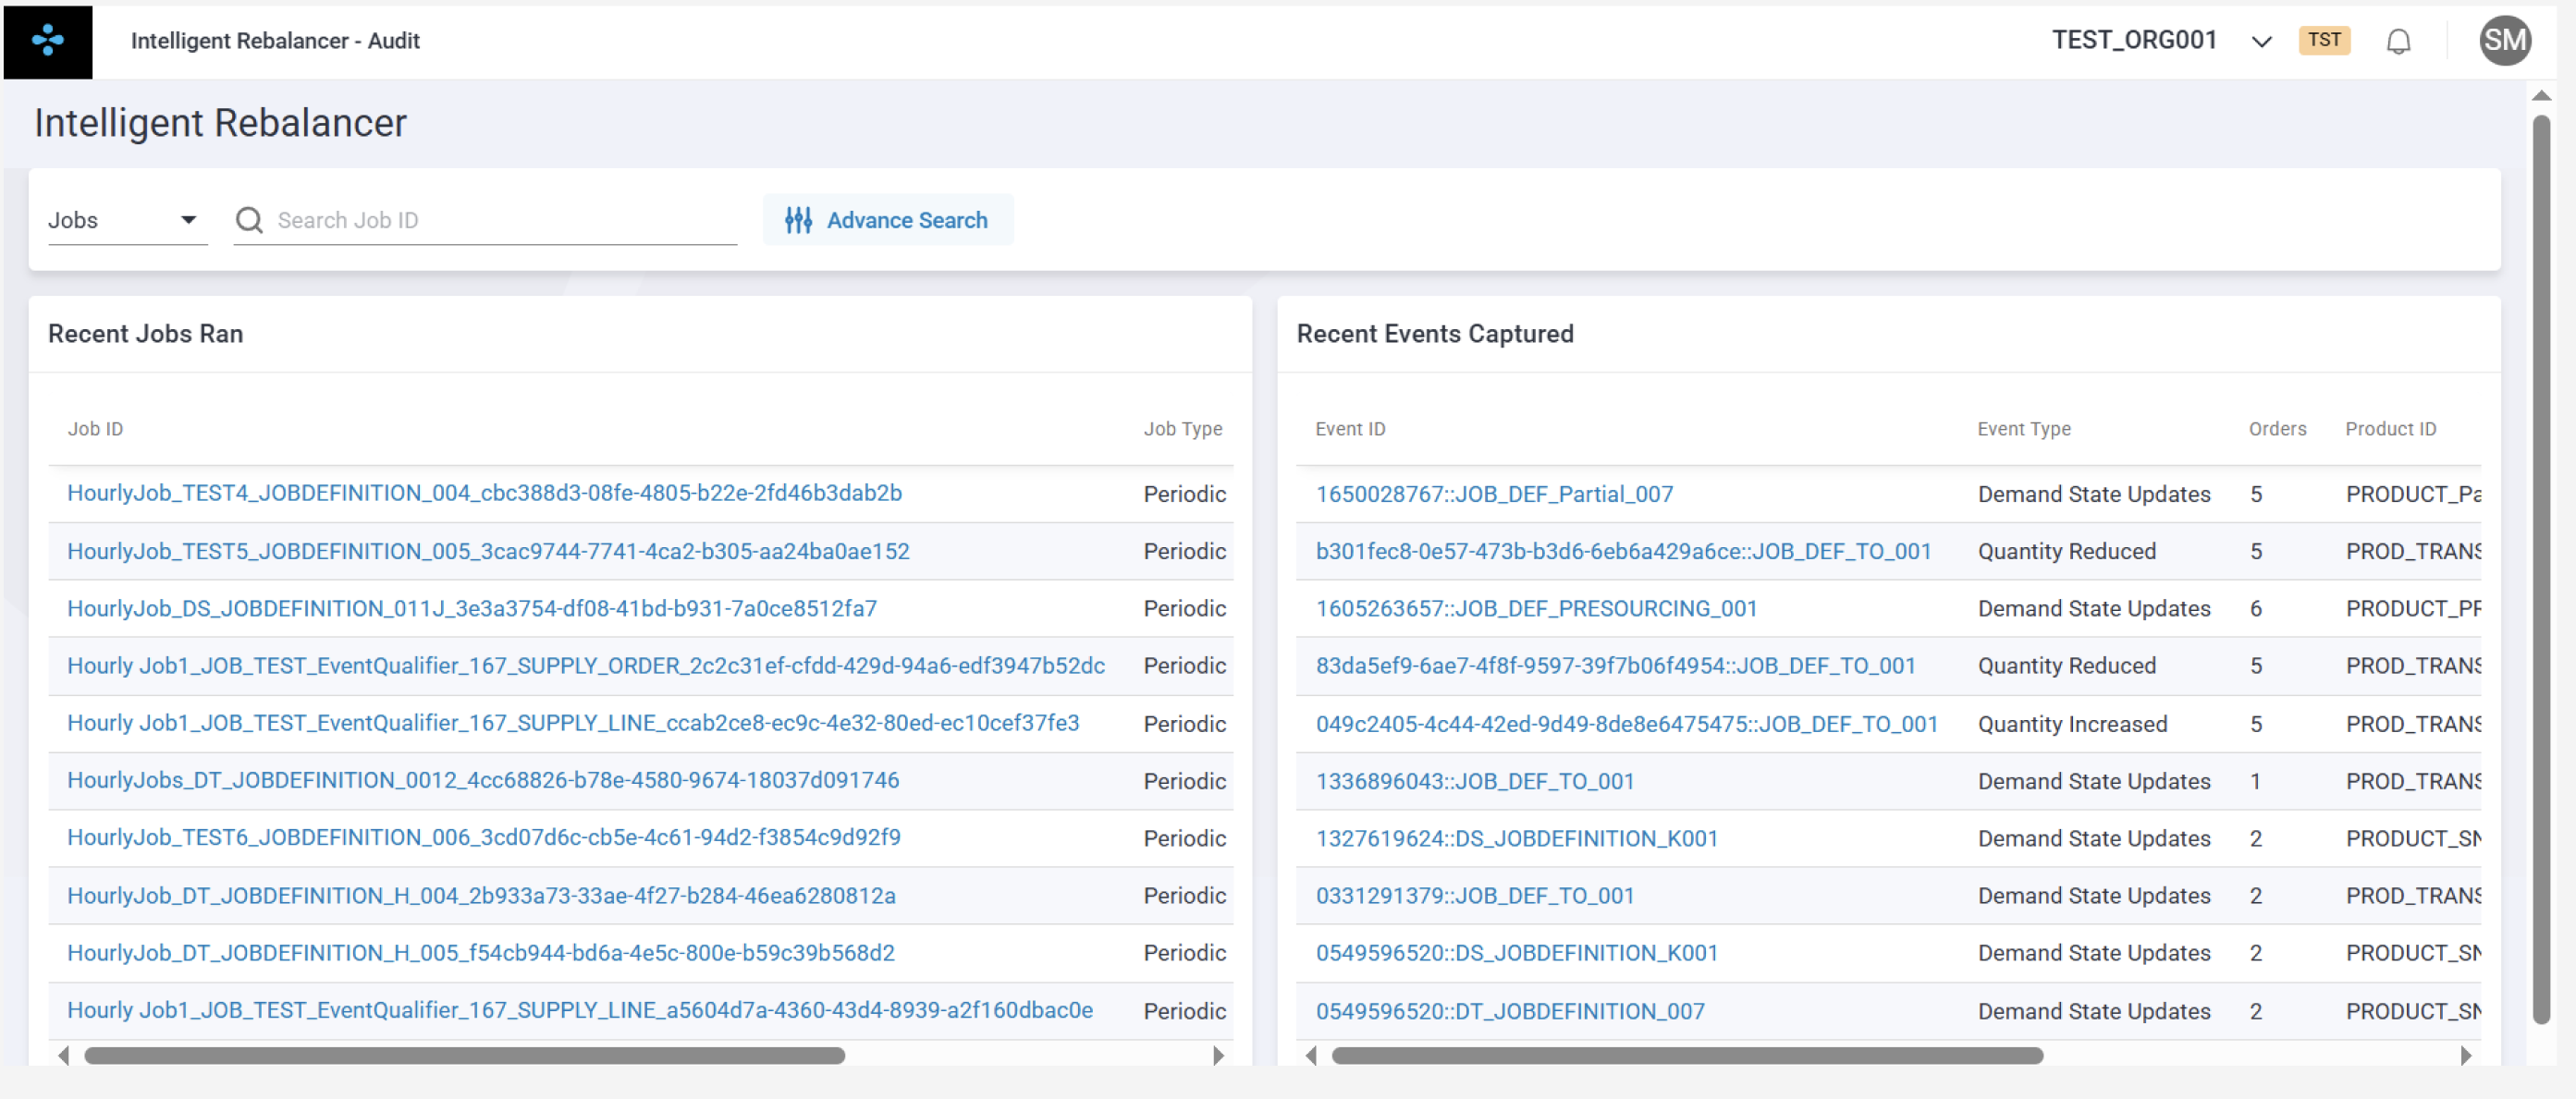Click the Event Type column header
The width and height of the screenshot is (2576, 1099).
pos(2024,429)
